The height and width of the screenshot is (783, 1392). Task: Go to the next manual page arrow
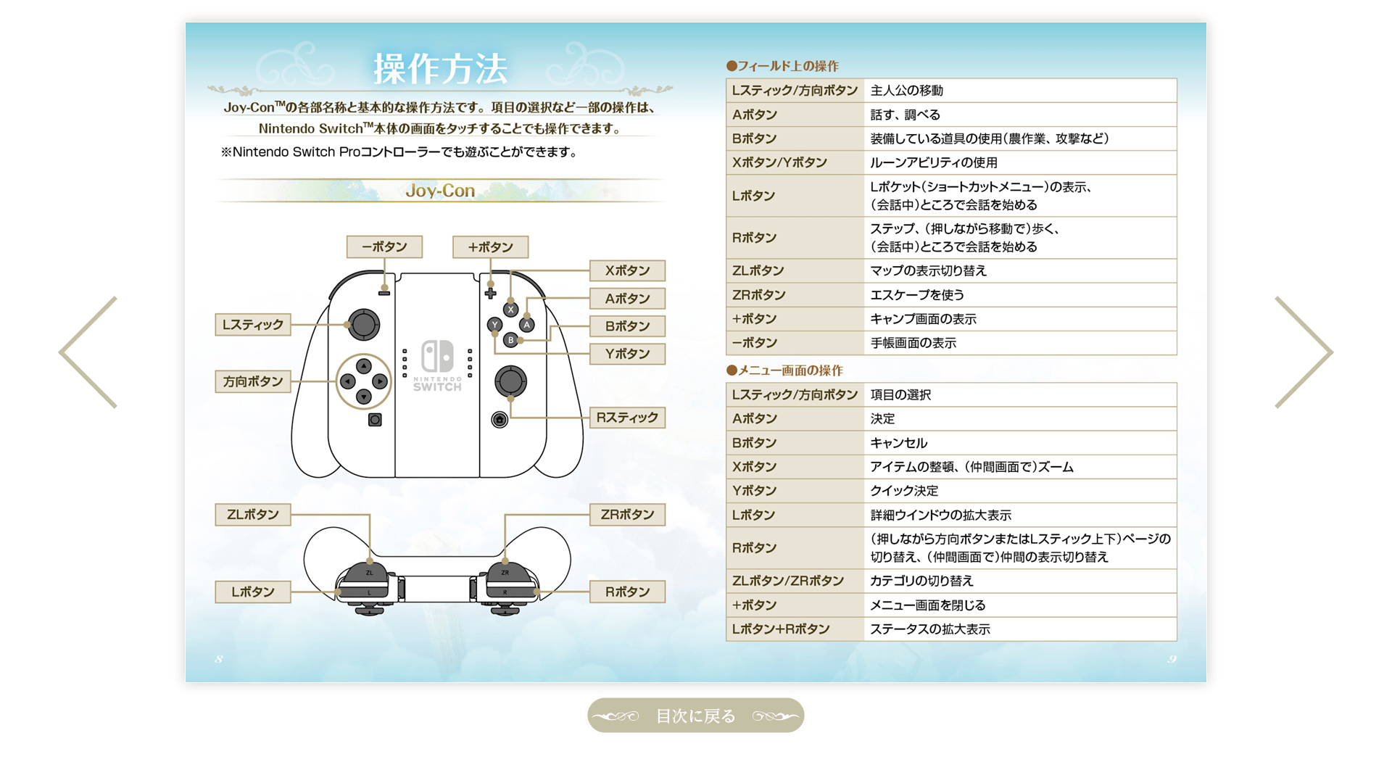click(1304, 352)
